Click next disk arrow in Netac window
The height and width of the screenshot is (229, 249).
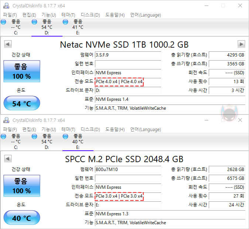tap(241, 44)
